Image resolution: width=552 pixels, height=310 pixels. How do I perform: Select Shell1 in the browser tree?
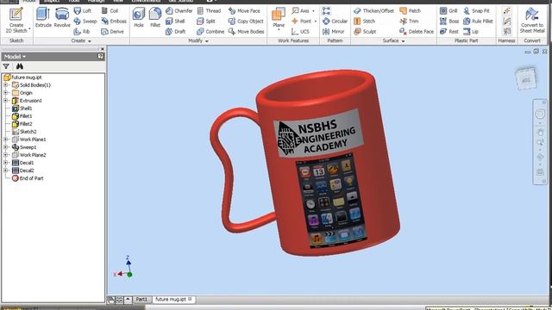pyautogui.click(x=22, y=108)
